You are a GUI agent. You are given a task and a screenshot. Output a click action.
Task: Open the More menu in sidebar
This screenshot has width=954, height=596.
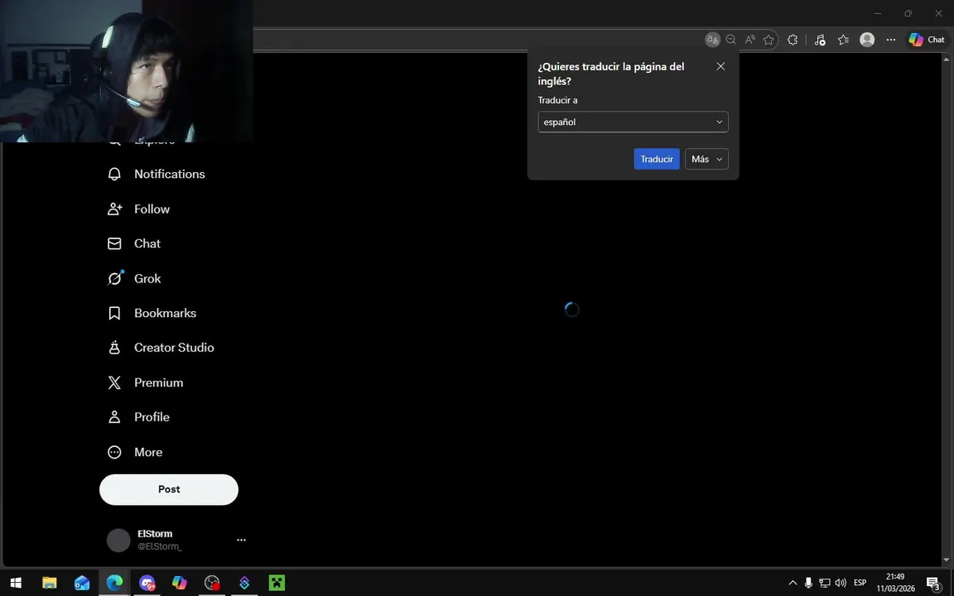(x=135, y=452)
